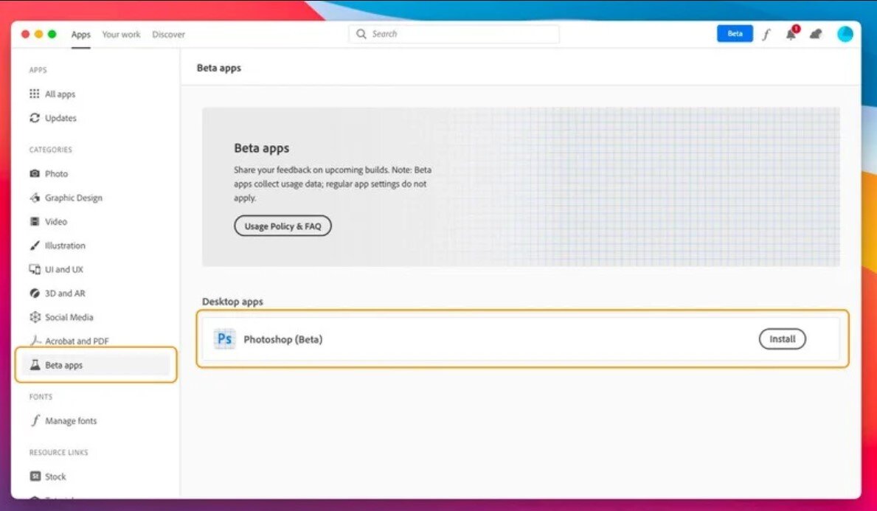Select the Photo camera icon
This screenshot has height=511, width=877.
35,173
